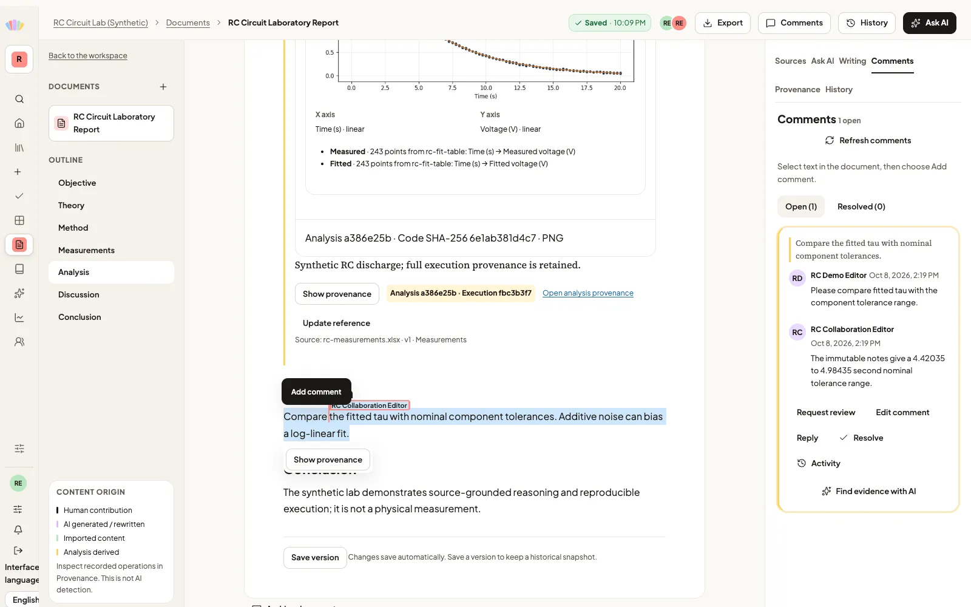
Task: Click Update reference
Action: pyautogui.click(x=336, y=324)
